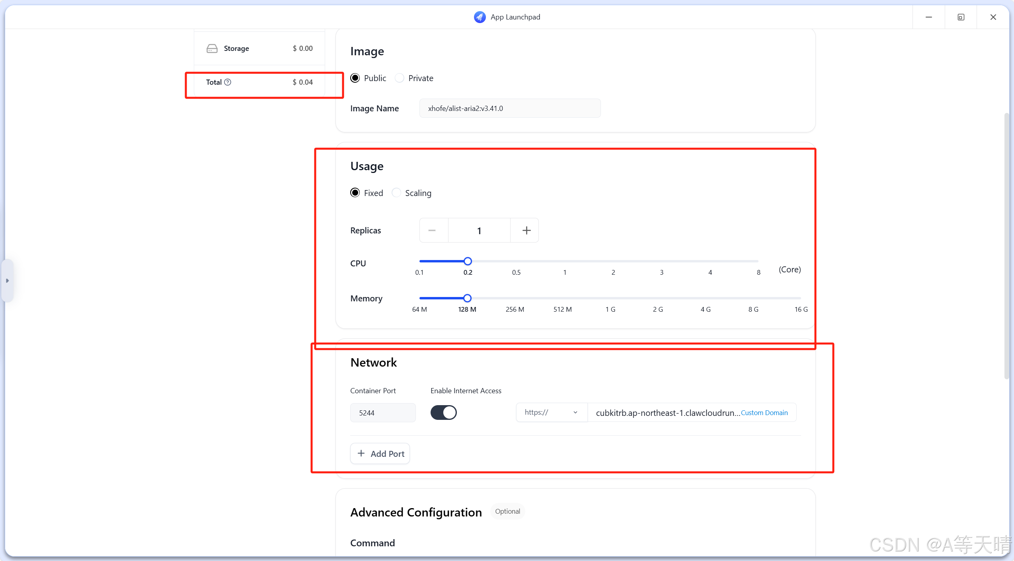Image resolution: width=1014 pixels, height=561 pixels.
Task: Click the window maximize icon
Action: tap(961, 17)
